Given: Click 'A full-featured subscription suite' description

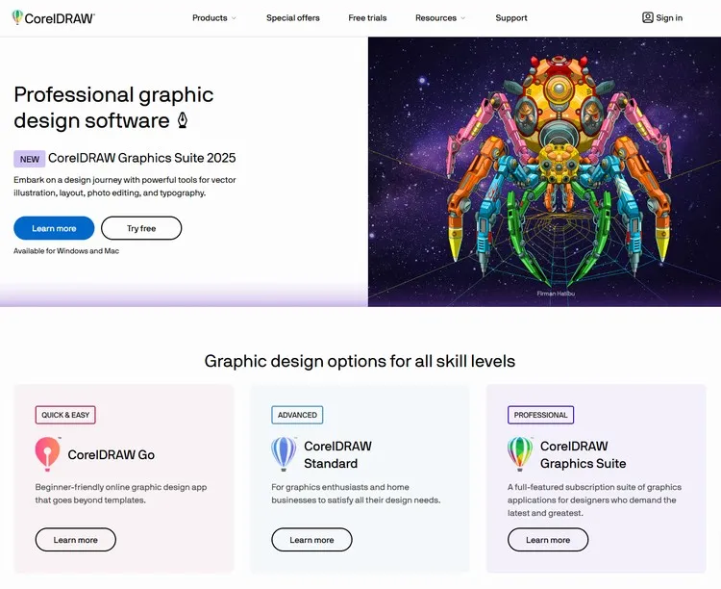Looking at the screenshot, I should pyautogui.click(x=594, y=499).
